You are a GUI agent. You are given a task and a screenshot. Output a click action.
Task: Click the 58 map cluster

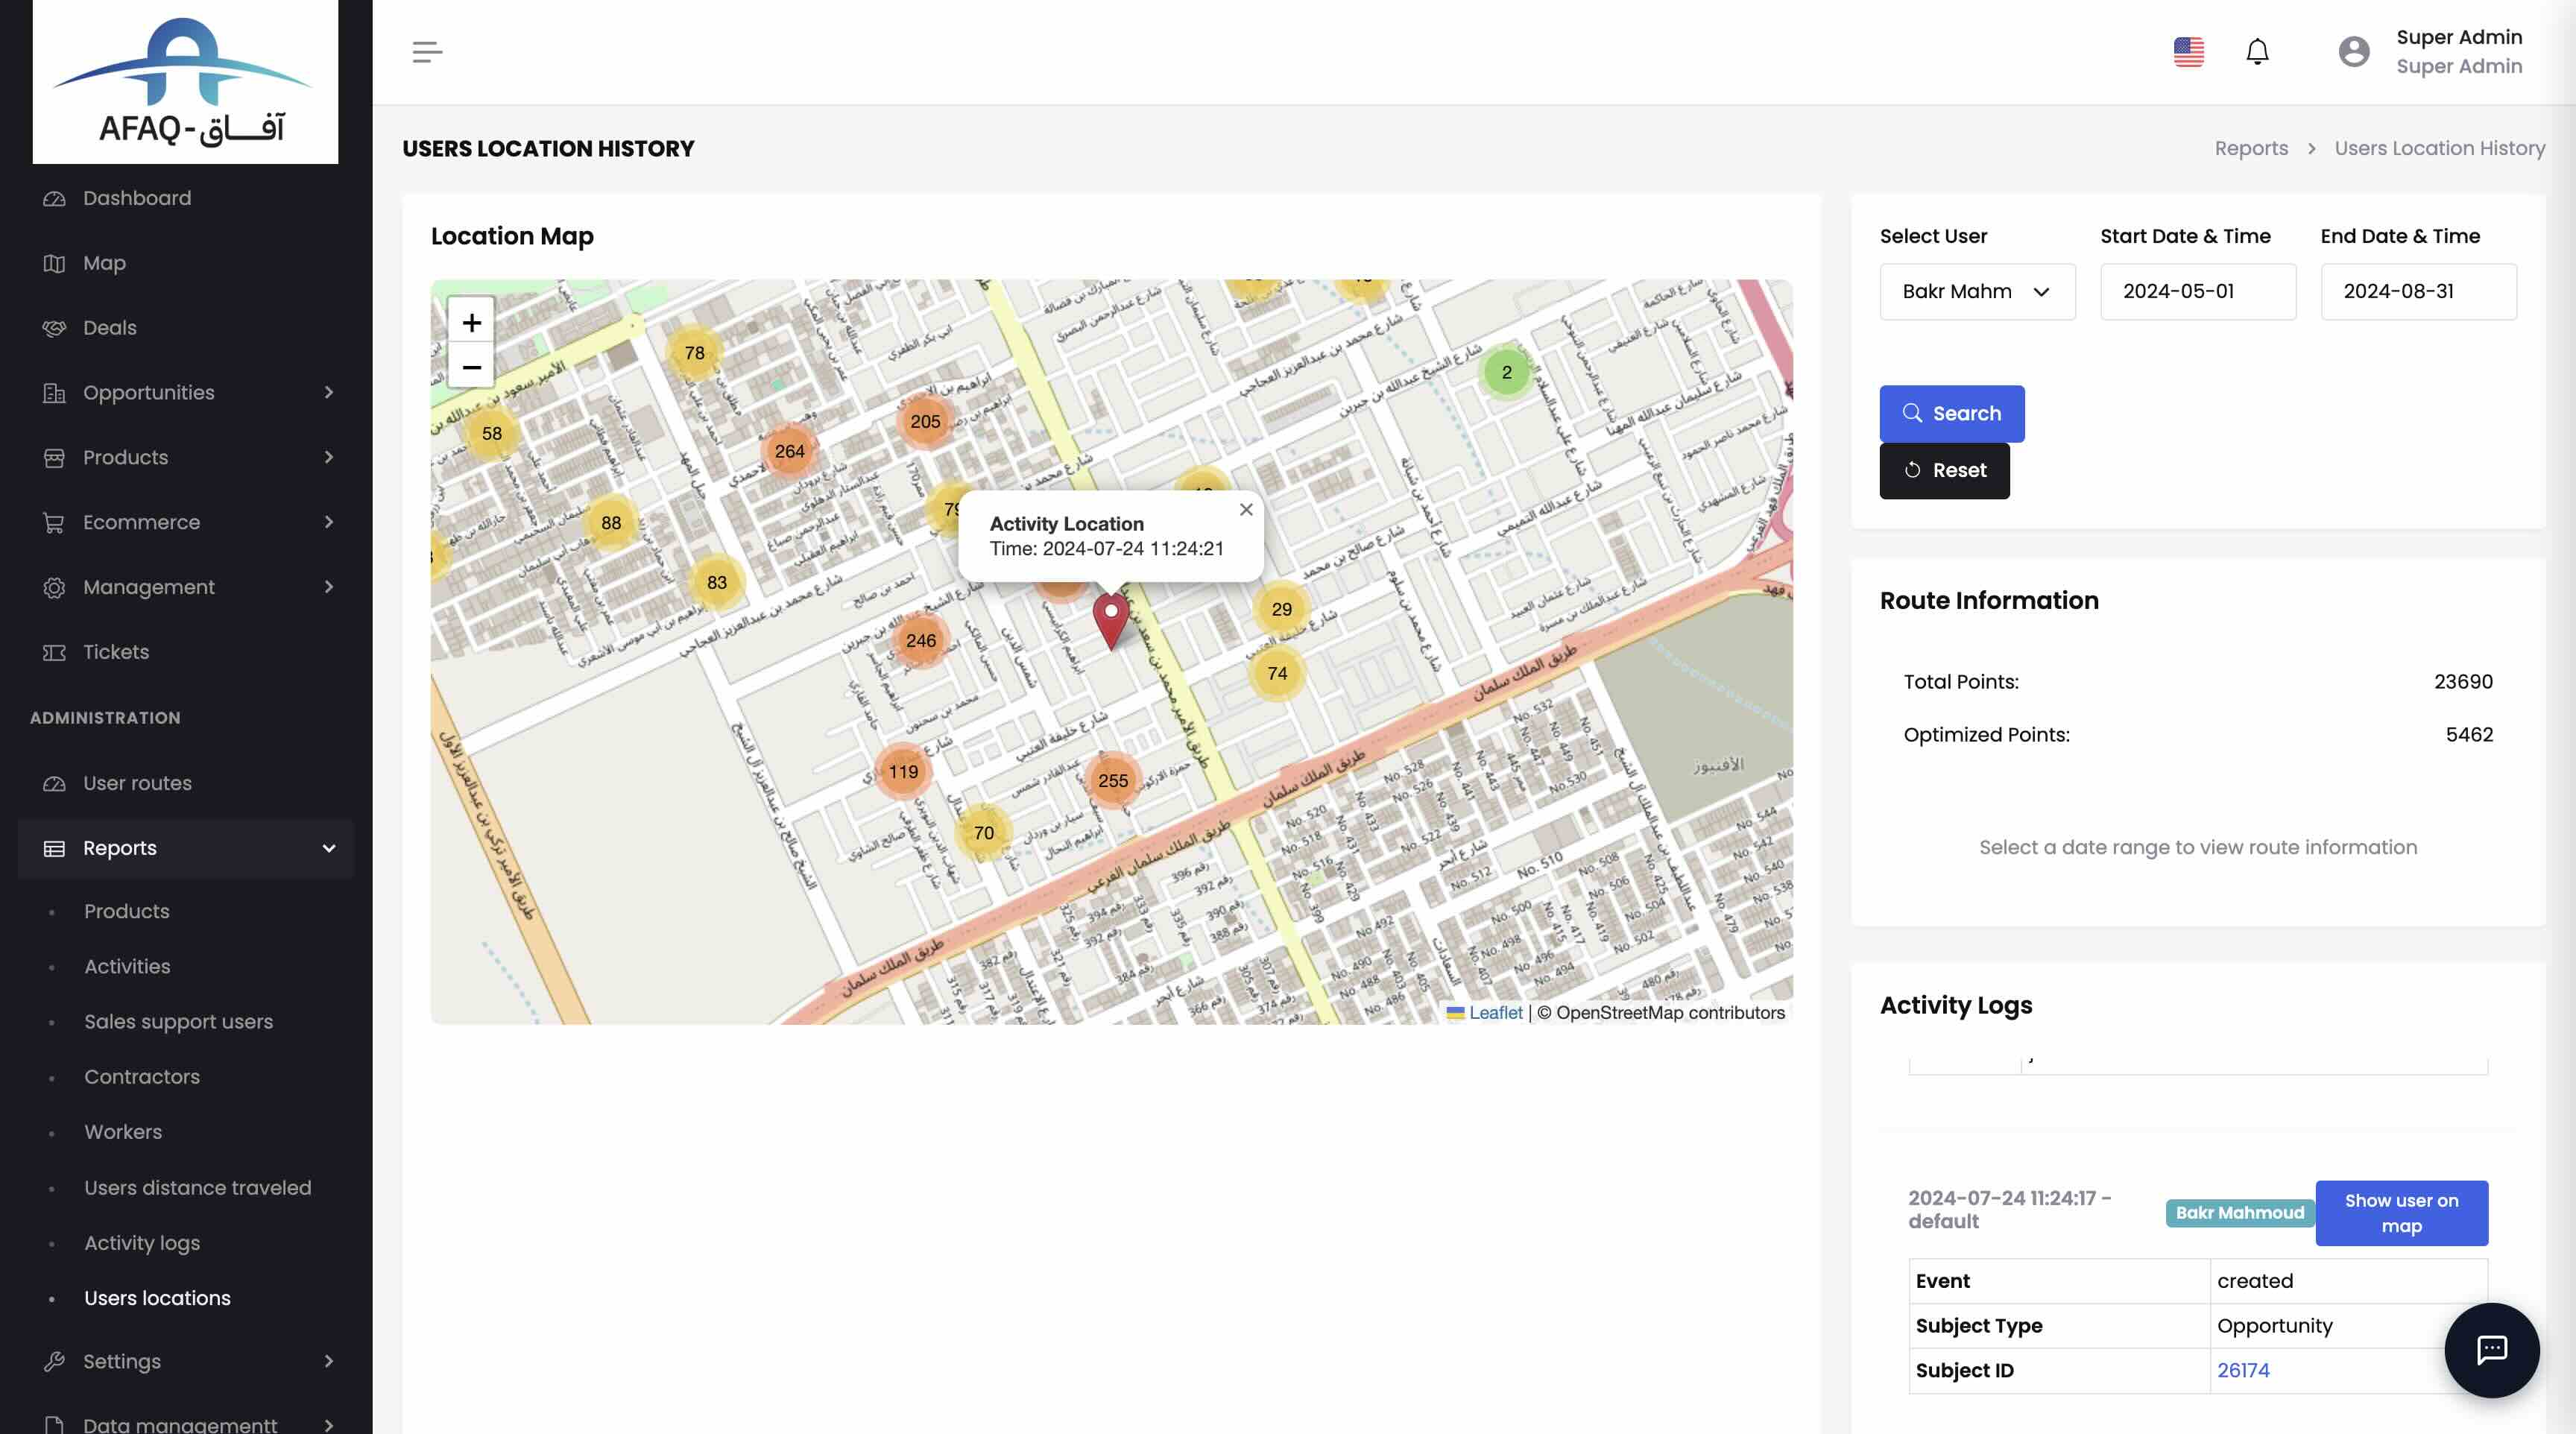491,434
